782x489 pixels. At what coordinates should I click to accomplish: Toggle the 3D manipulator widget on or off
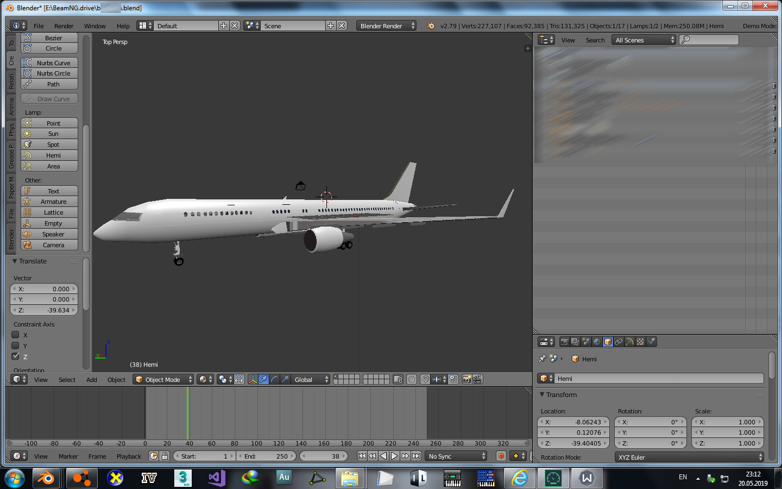click(253, 379)
